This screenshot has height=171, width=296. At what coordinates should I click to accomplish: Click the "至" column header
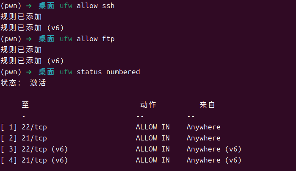point(25,105)
